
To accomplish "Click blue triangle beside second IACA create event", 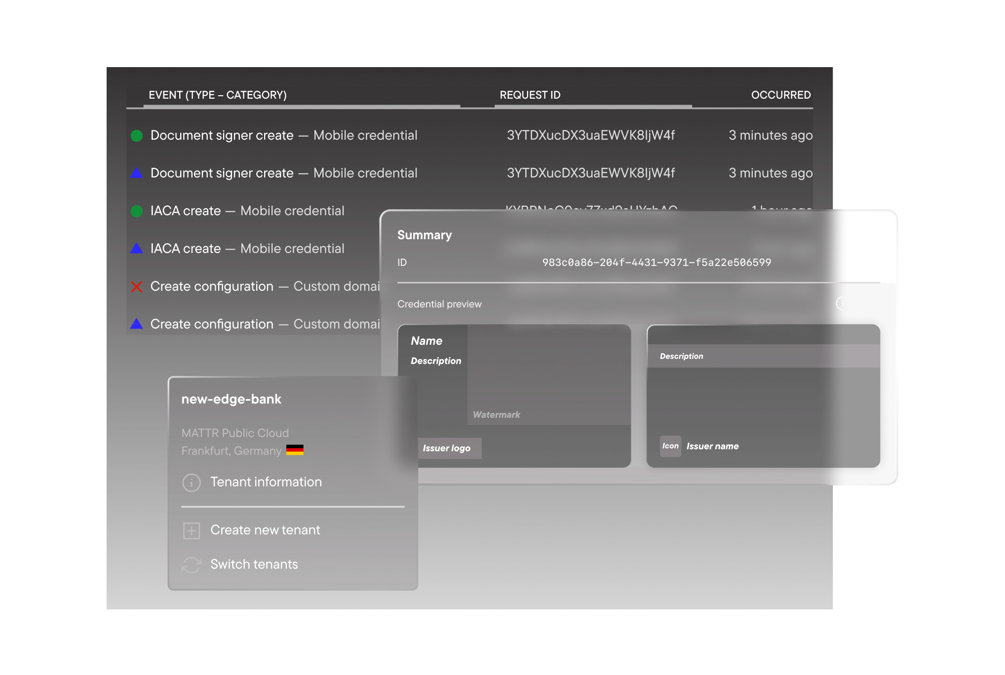I will pos(137,249).
